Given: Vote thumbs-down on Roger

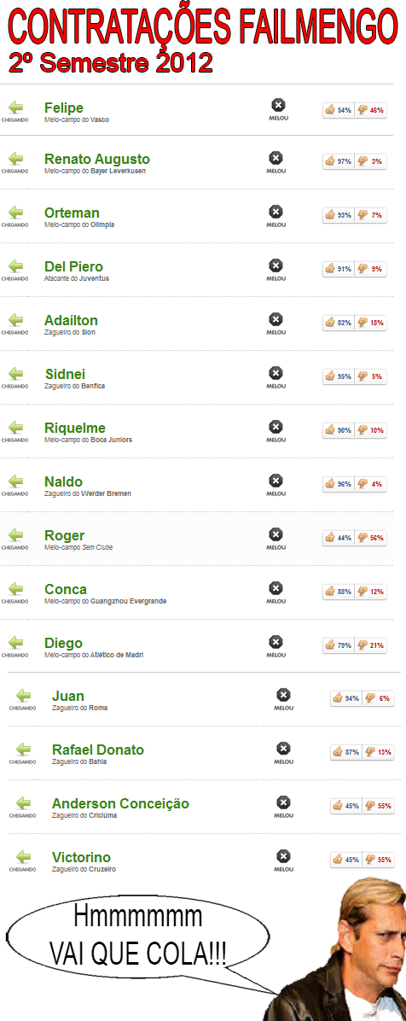Looking at the screenshot, I should pyautogui.click(x=362, y=538).
